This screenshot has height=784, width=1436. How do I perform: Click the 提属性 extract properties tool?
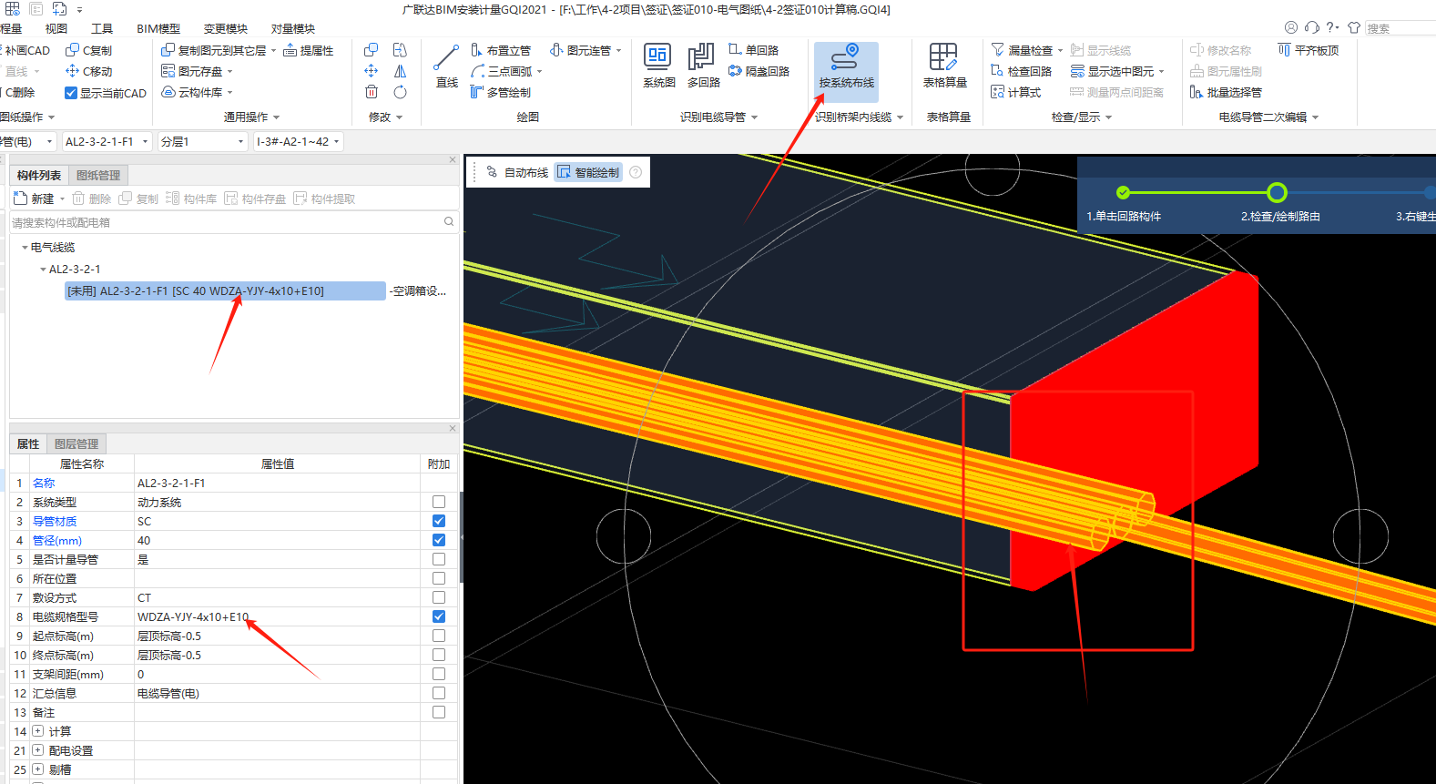pyautogui.click(x=309, y=50)
